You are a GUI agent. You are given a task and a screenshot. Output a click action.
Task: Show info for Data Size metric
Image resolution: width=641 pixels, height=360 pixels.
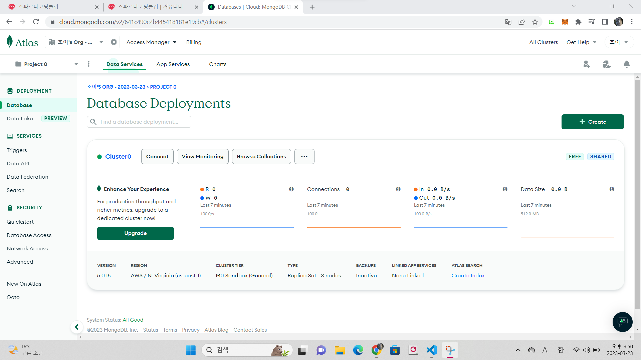click(x=612, y=189)
